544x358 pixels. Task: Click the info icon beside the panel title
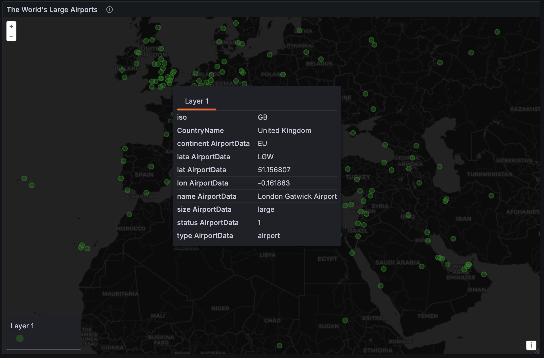110,10
